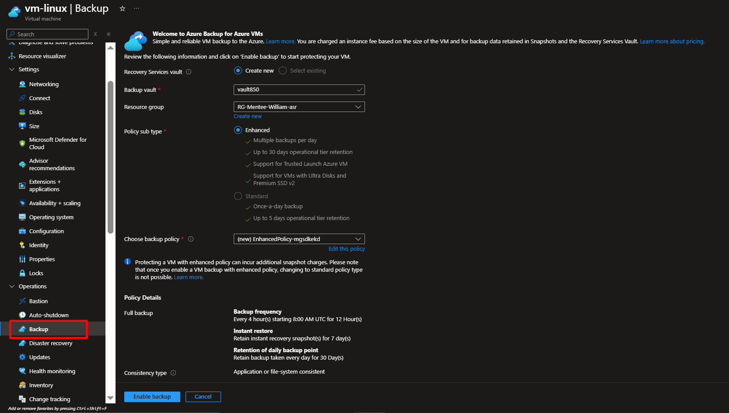Collapse the sidebar with double-chevron icon
The image size is (729, 413).
(x=109, y=34)
